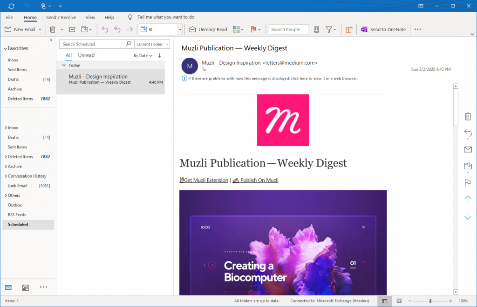Click the Get Muzli Extension link

tap(206, 180)
